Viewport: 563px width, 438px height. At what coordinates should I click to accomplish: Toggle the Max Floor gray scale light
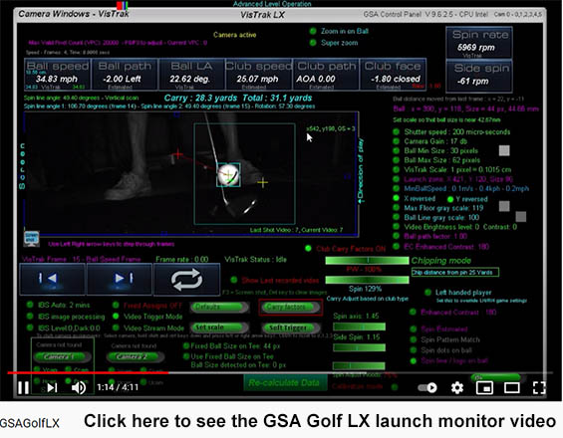point(396,208)
